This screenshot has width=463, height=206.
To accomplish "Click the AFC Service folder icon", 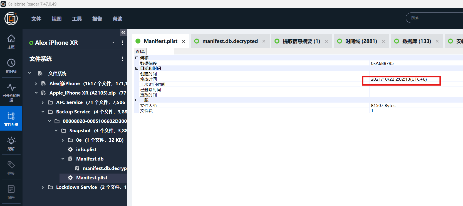I will 50,102.
